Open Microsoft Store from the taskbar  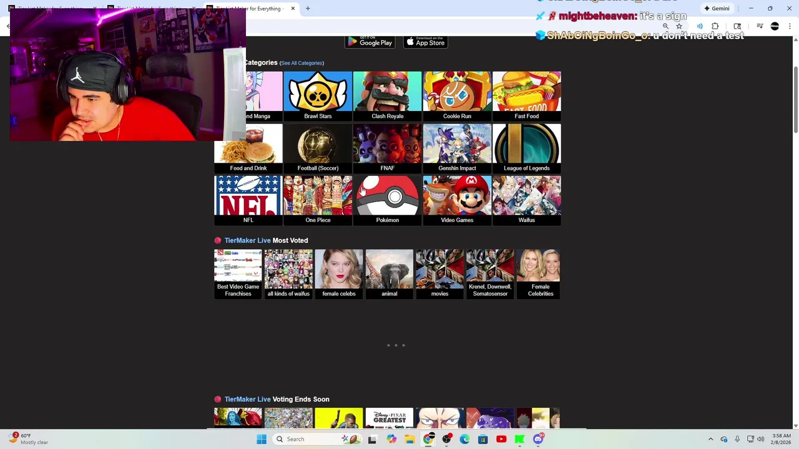[x=483, y=439]
